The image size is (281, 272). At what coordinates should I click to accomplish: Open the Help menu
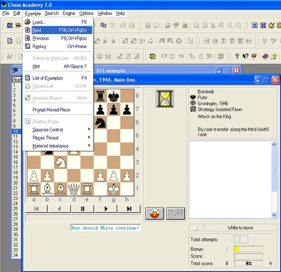[x=120, y=13]
